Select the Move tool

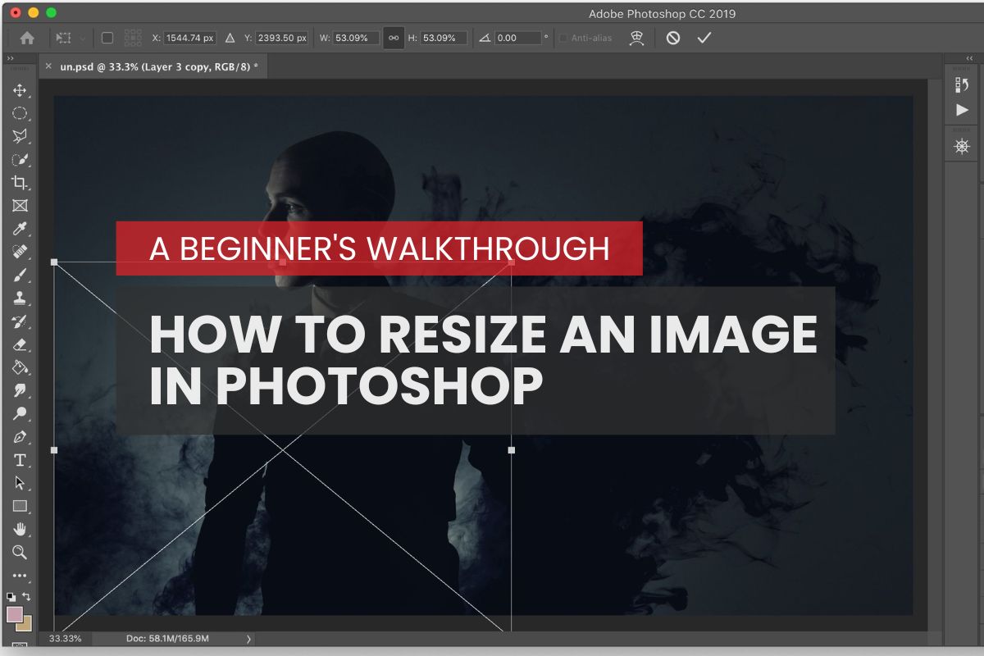click(x=20, y=90)
